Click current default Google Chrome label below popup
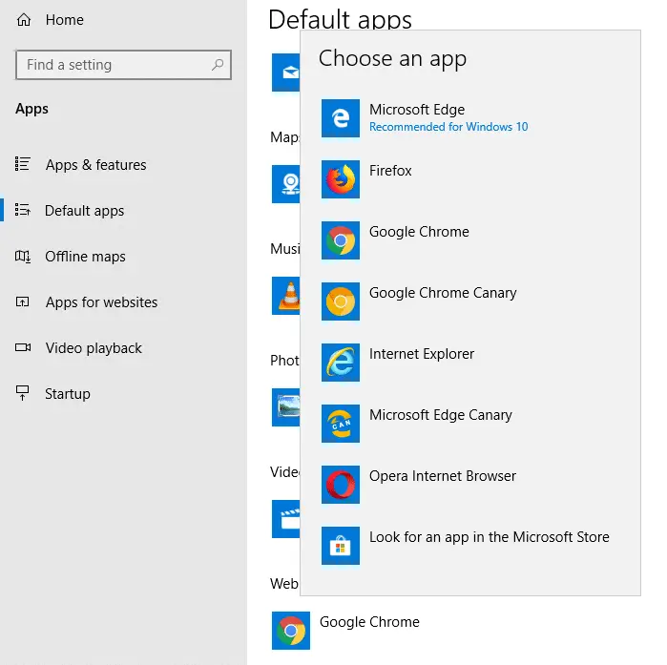The height and width of the screenshot is (665, 667). 369,622
